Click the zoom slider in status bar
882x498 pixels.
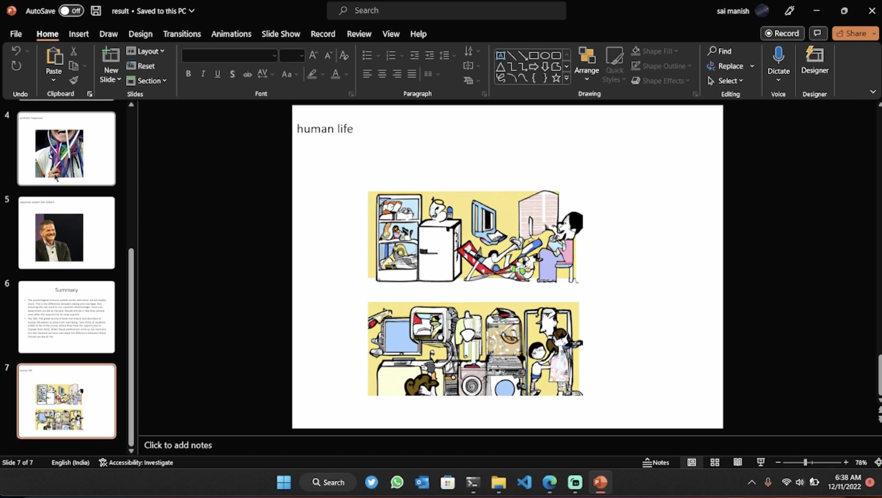coord(805,462)
